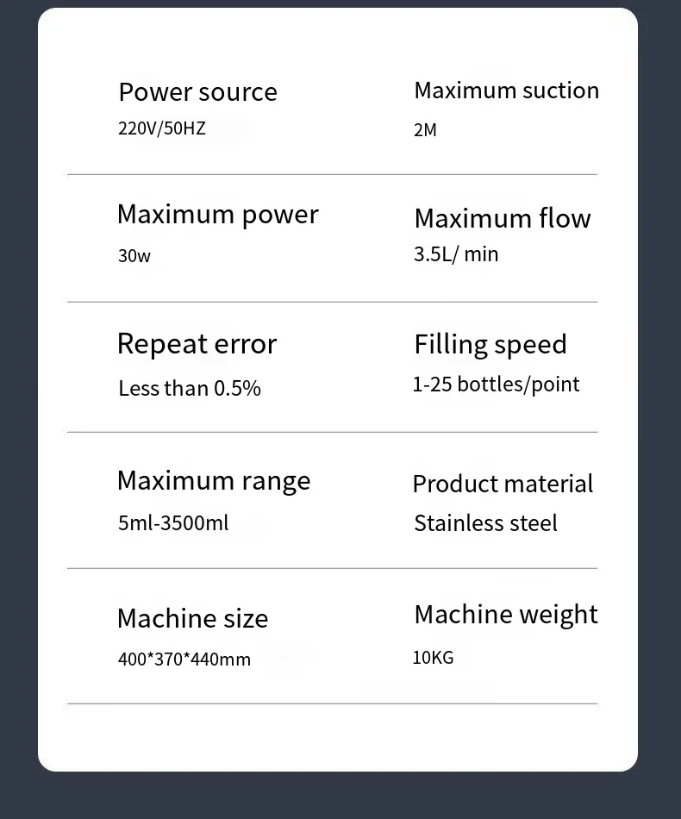Click the Power source heading
This screenshot has width=681, height=819.
click(x=197, y=92)
